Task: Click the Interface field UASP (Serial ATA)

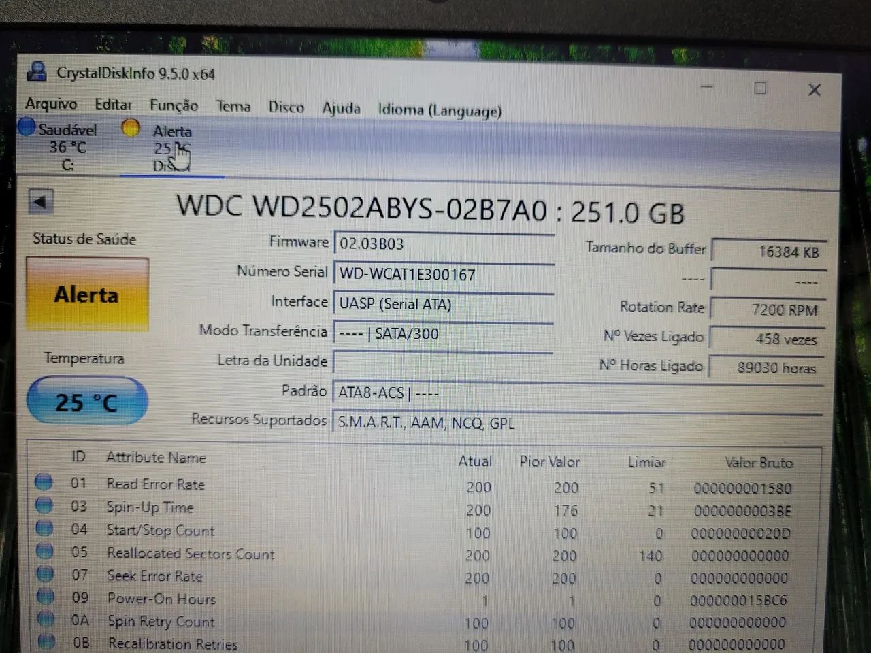Action: [x=444, y=304]
